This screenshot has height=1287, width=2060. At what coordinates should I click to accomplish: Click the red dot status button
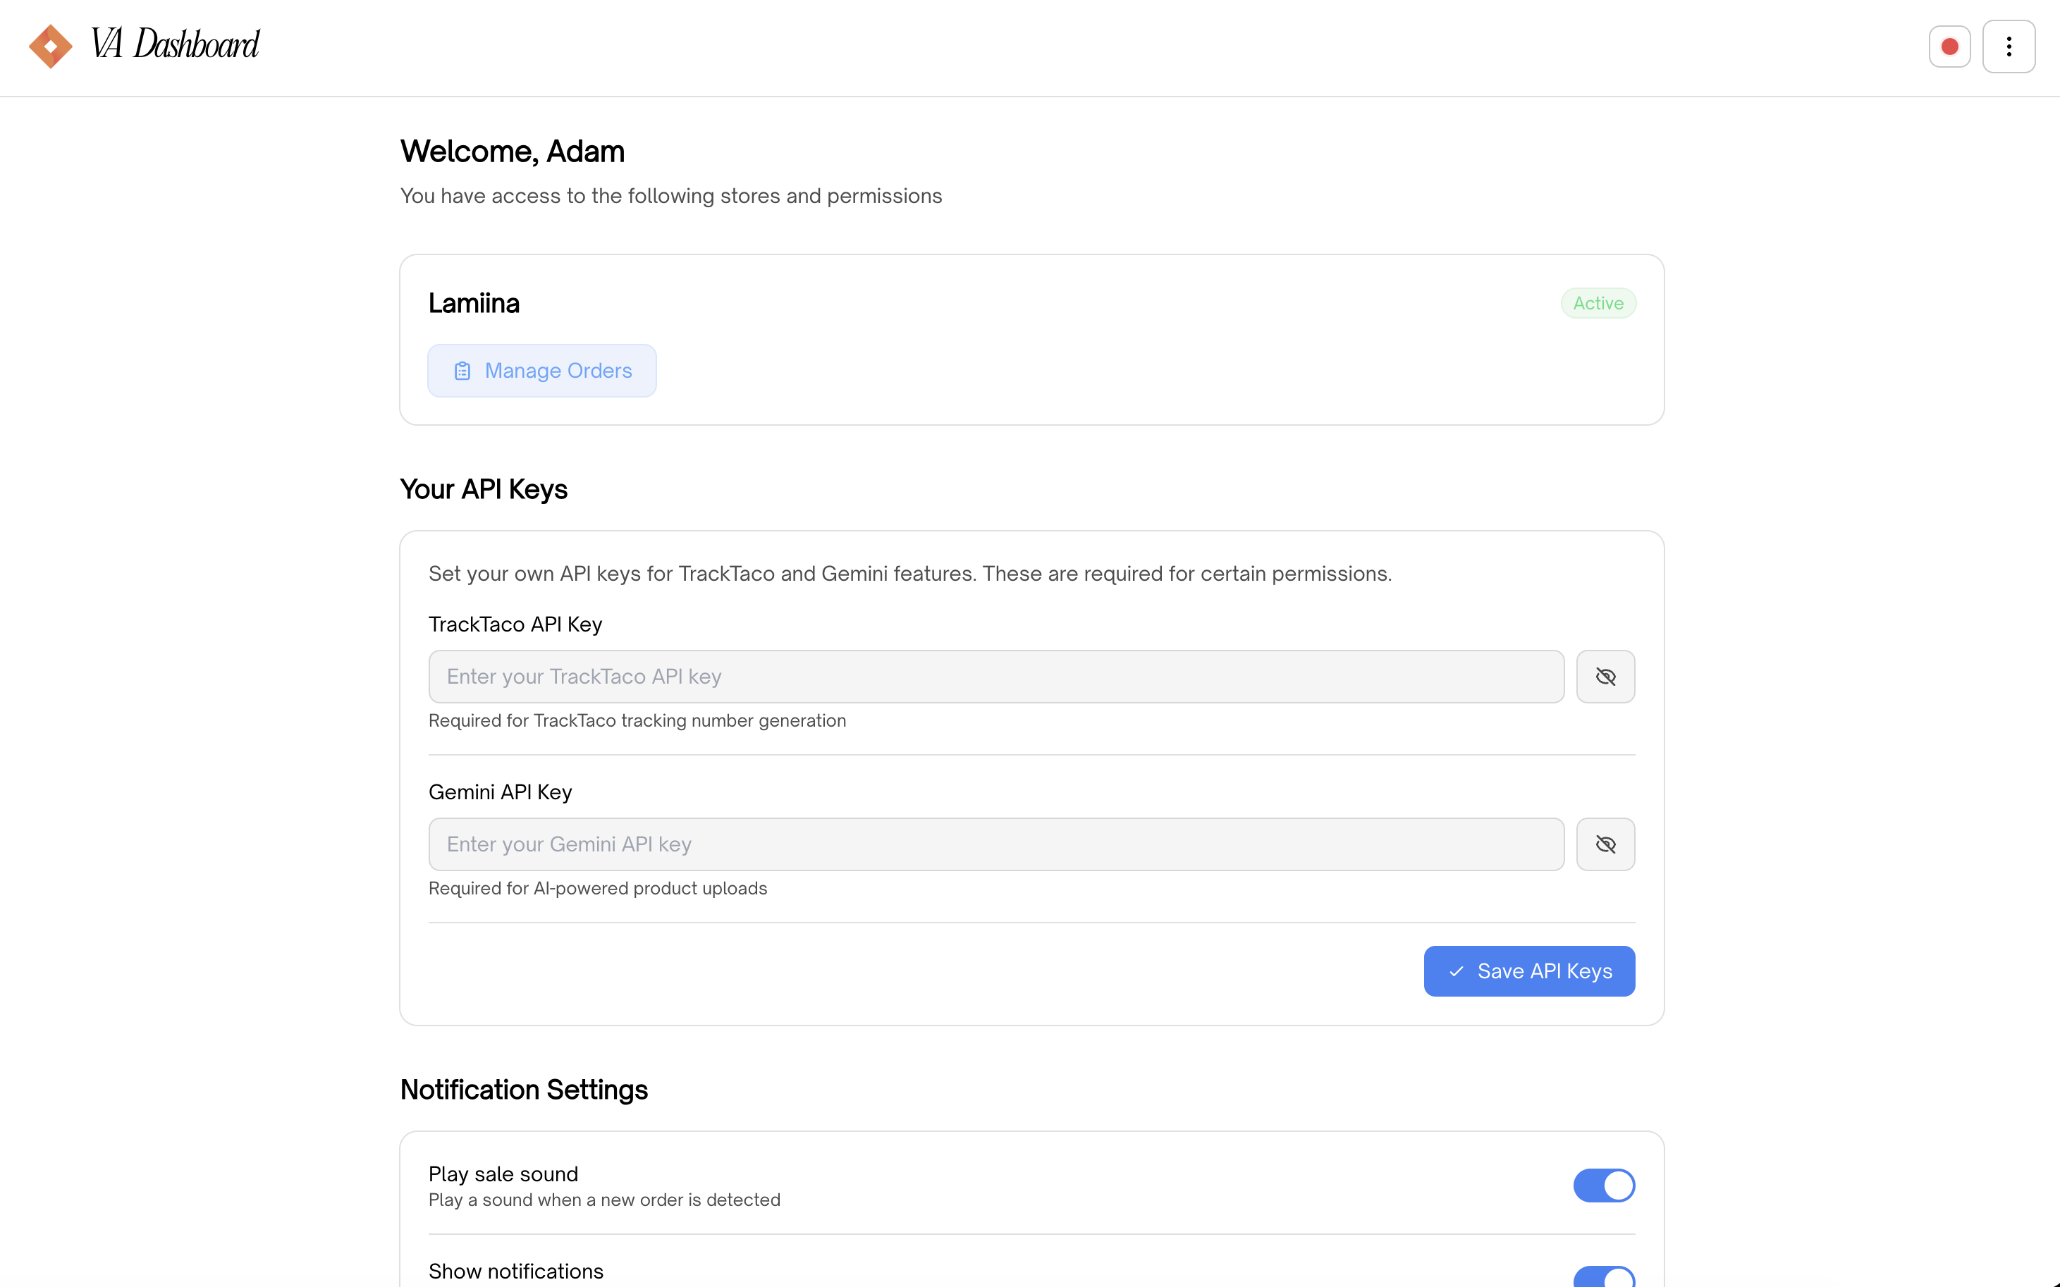(x=1949, y=47)
